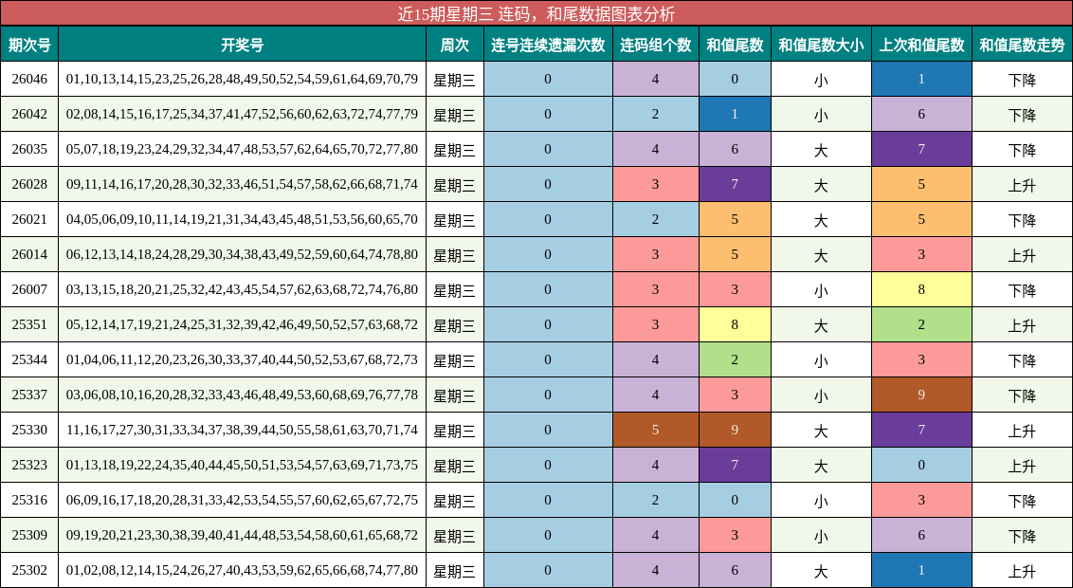Screen dimensions: 1073x588
Task: Select the 下降 cell in the first row
Action: (1021, 77)
